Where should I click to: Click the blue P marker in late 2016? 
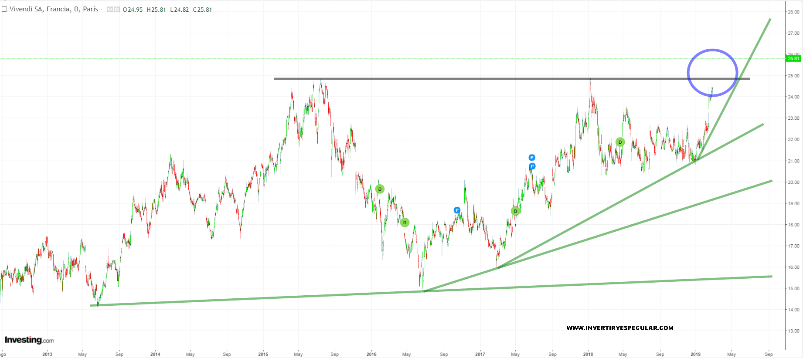point(457,210)
